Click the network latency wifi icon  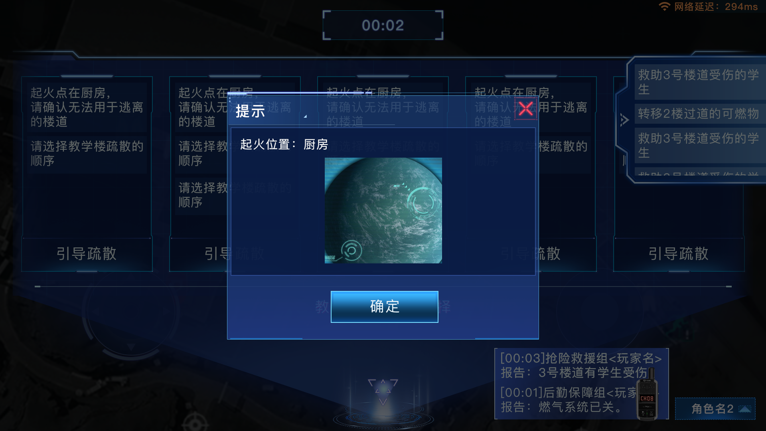664,6
